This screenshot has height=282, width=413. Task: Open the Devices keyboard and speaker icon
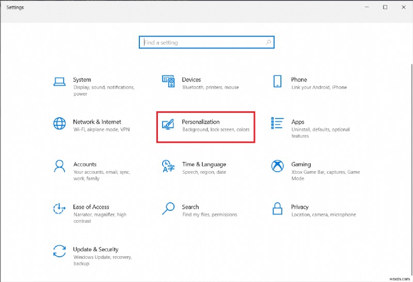(x=168, y=81)
